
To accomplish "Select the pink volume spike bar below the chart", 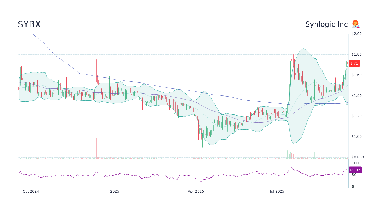I will [96, 147].
